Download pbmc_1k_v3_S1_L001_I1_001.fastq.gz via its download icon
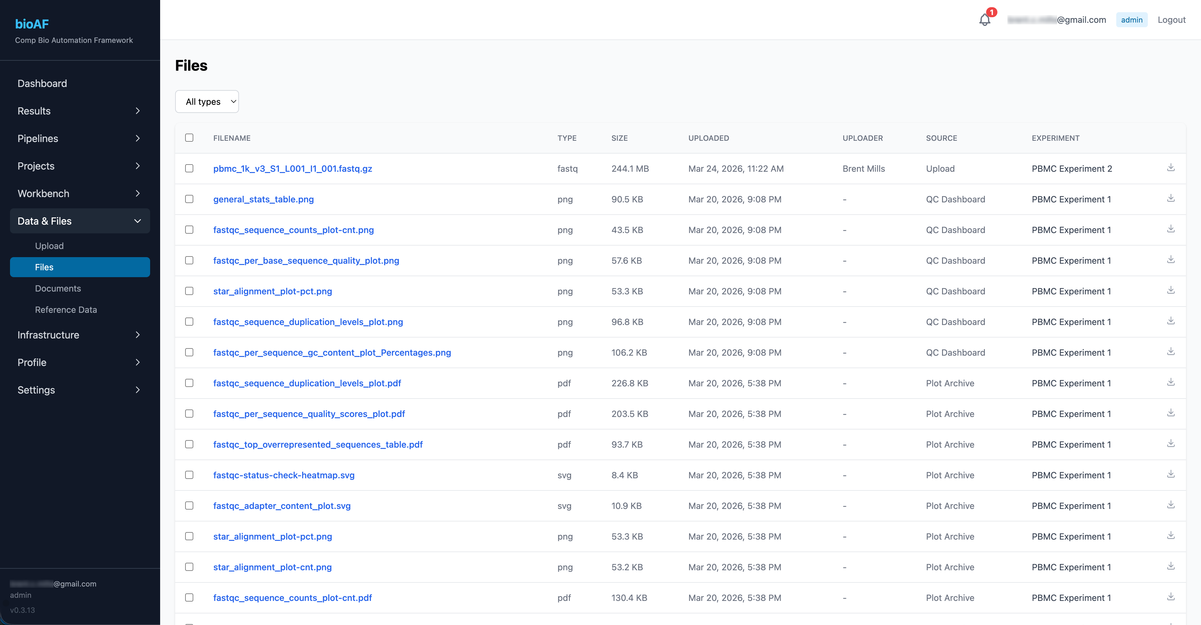Viewport: 1201px width, 625px height. click(1171, 167)
